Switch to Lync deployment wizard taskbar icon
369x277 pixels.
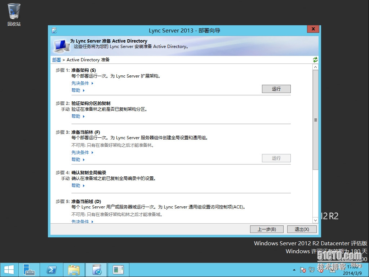coord(97,270)
